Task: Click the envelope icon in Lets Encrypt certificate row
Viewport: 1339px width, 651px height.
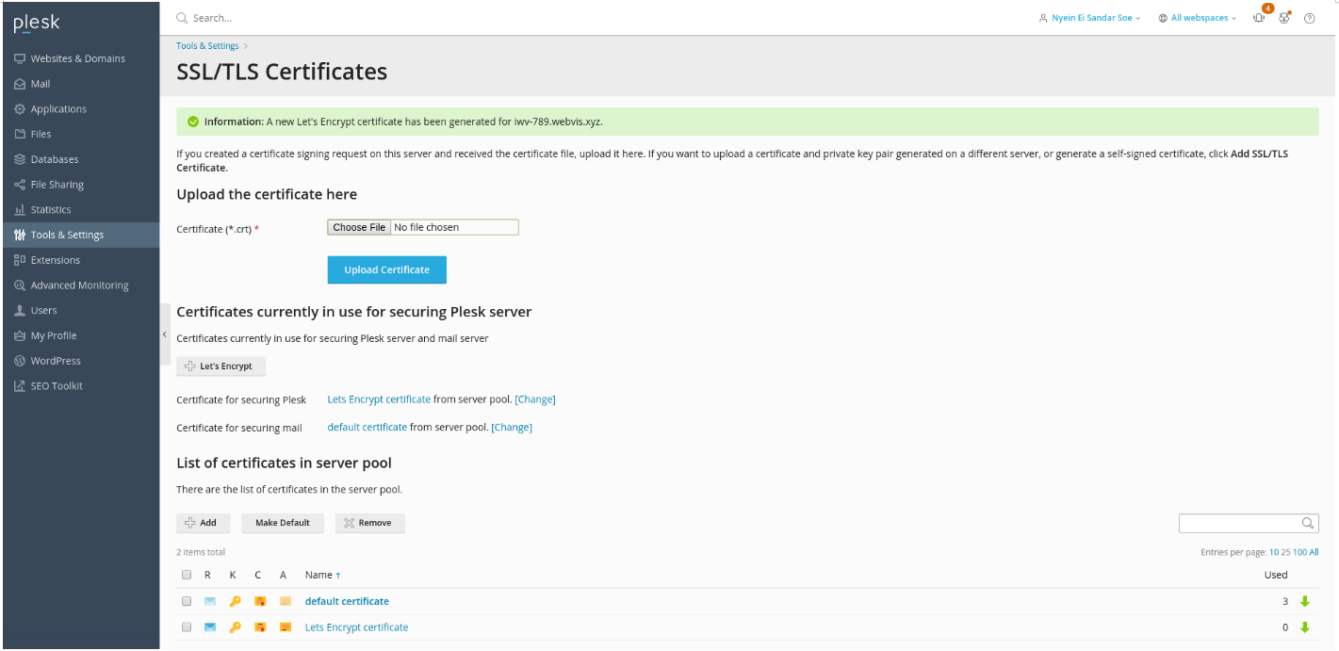Action: [x=210, y=627]
